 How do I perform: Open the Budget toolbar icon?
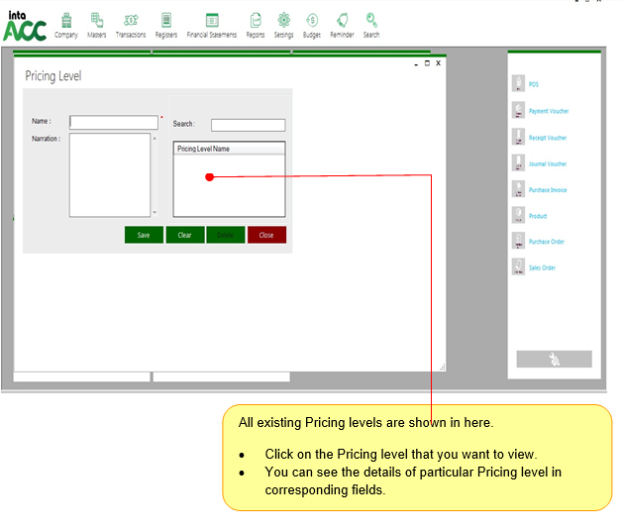coord(311,23)
